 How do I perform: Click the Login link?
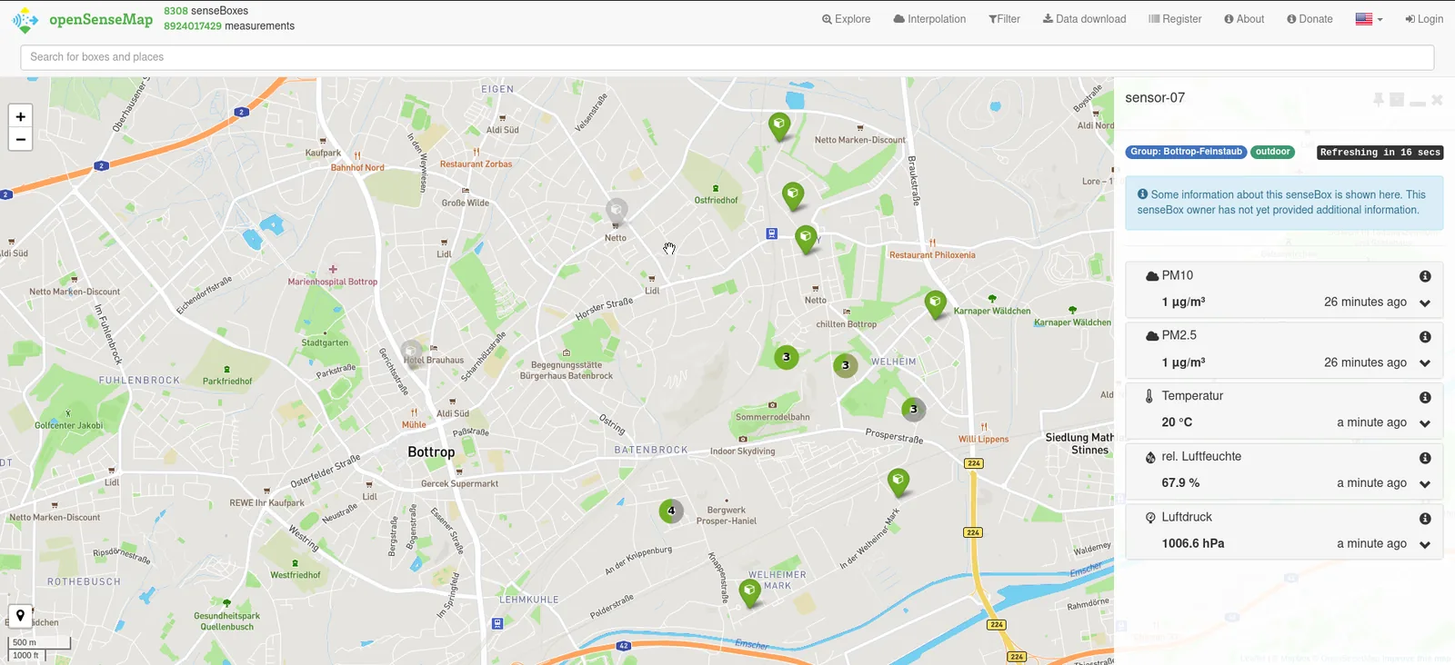pyautogui.click(x=1424, y=19)
